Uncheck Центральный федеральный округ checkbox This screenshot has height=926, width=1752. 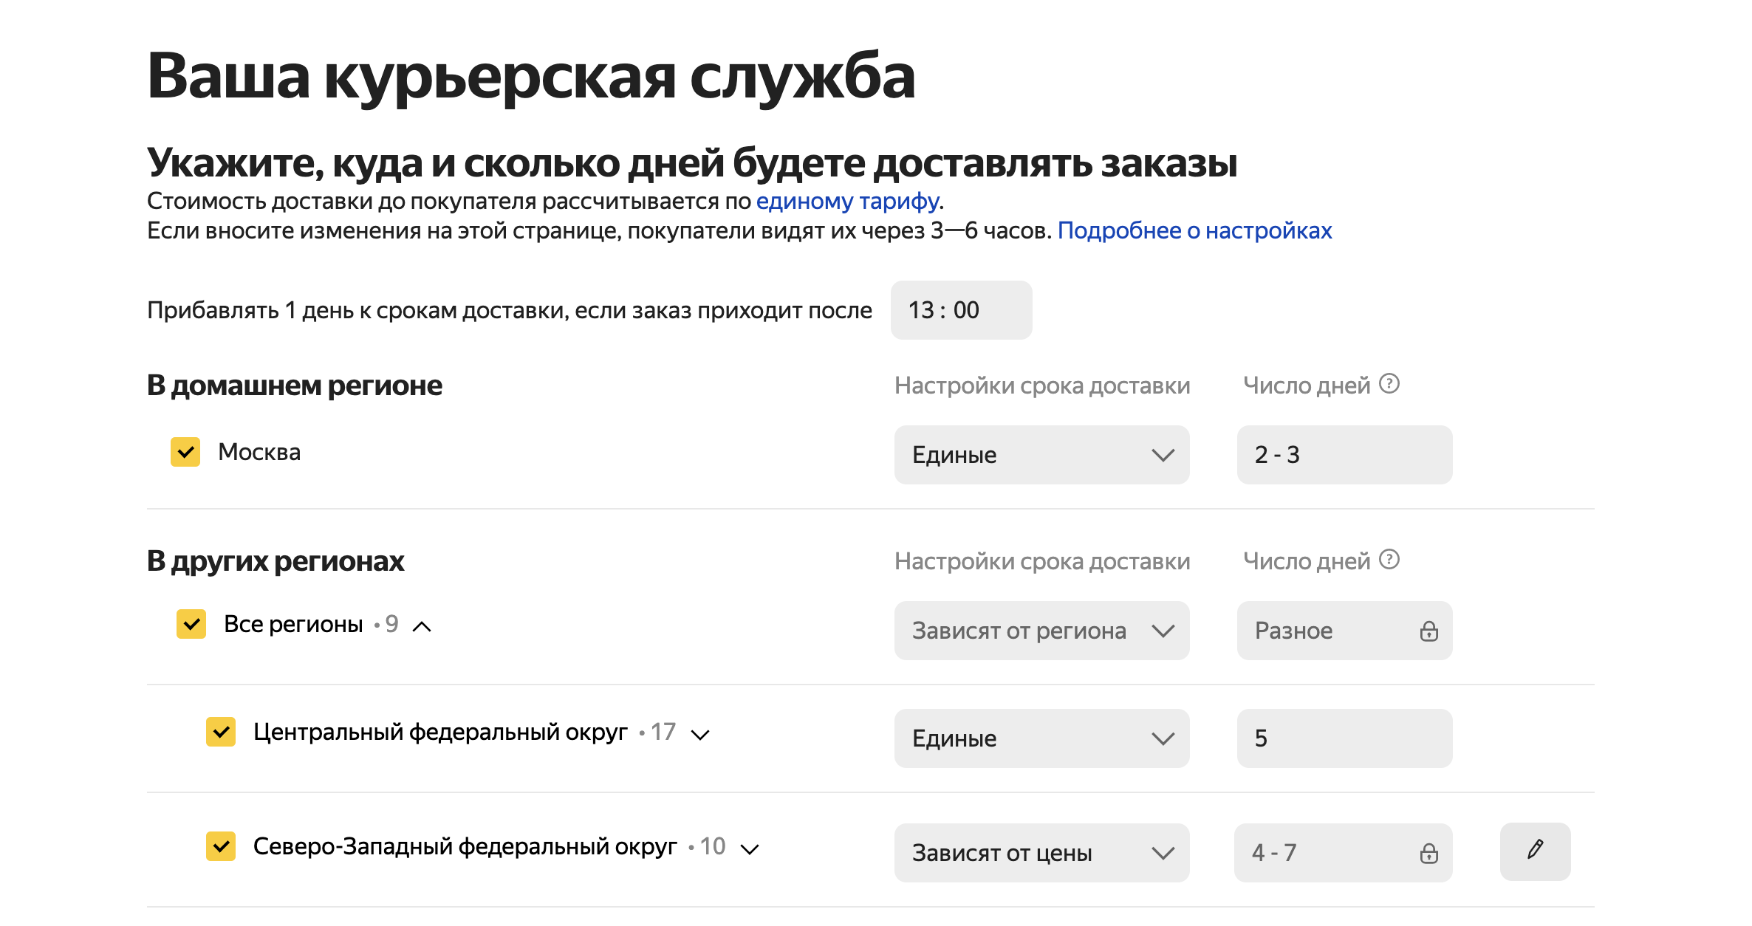pos(221,732)
